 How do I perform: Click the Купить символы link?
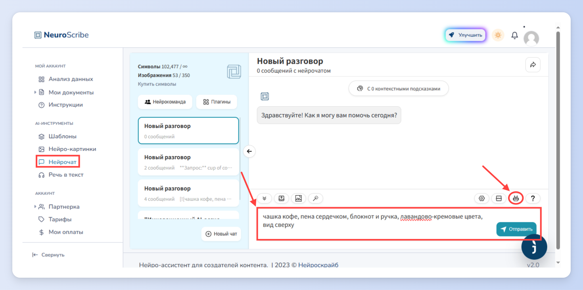coord(157,84)
